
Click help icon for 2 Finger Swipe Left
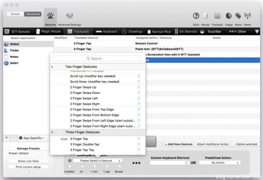pos(138,98)
